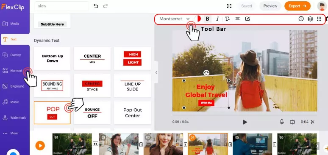Select storyboard scene 02
This screenshot has width=328, height=155.
(x=119, y=144)
